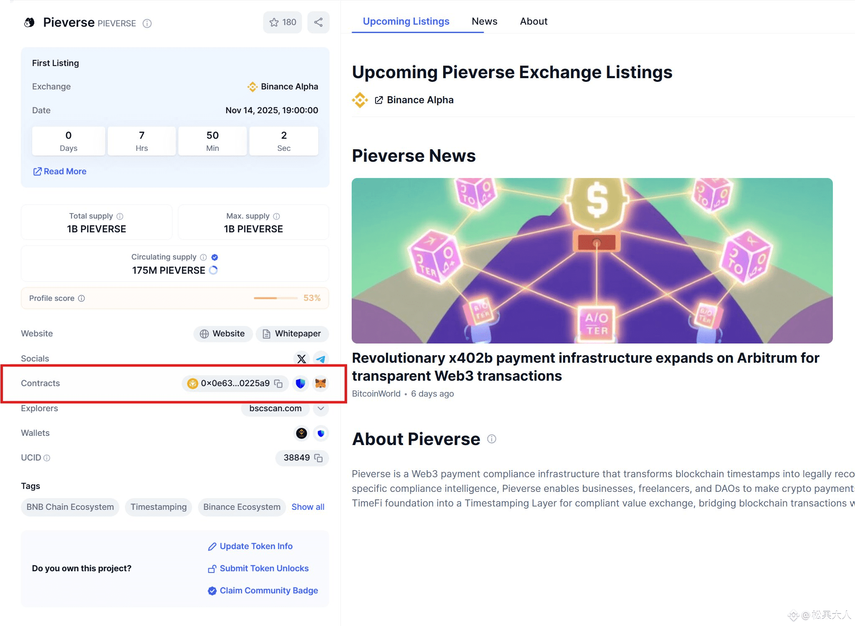Click the share icon button

tap(318, 23)
